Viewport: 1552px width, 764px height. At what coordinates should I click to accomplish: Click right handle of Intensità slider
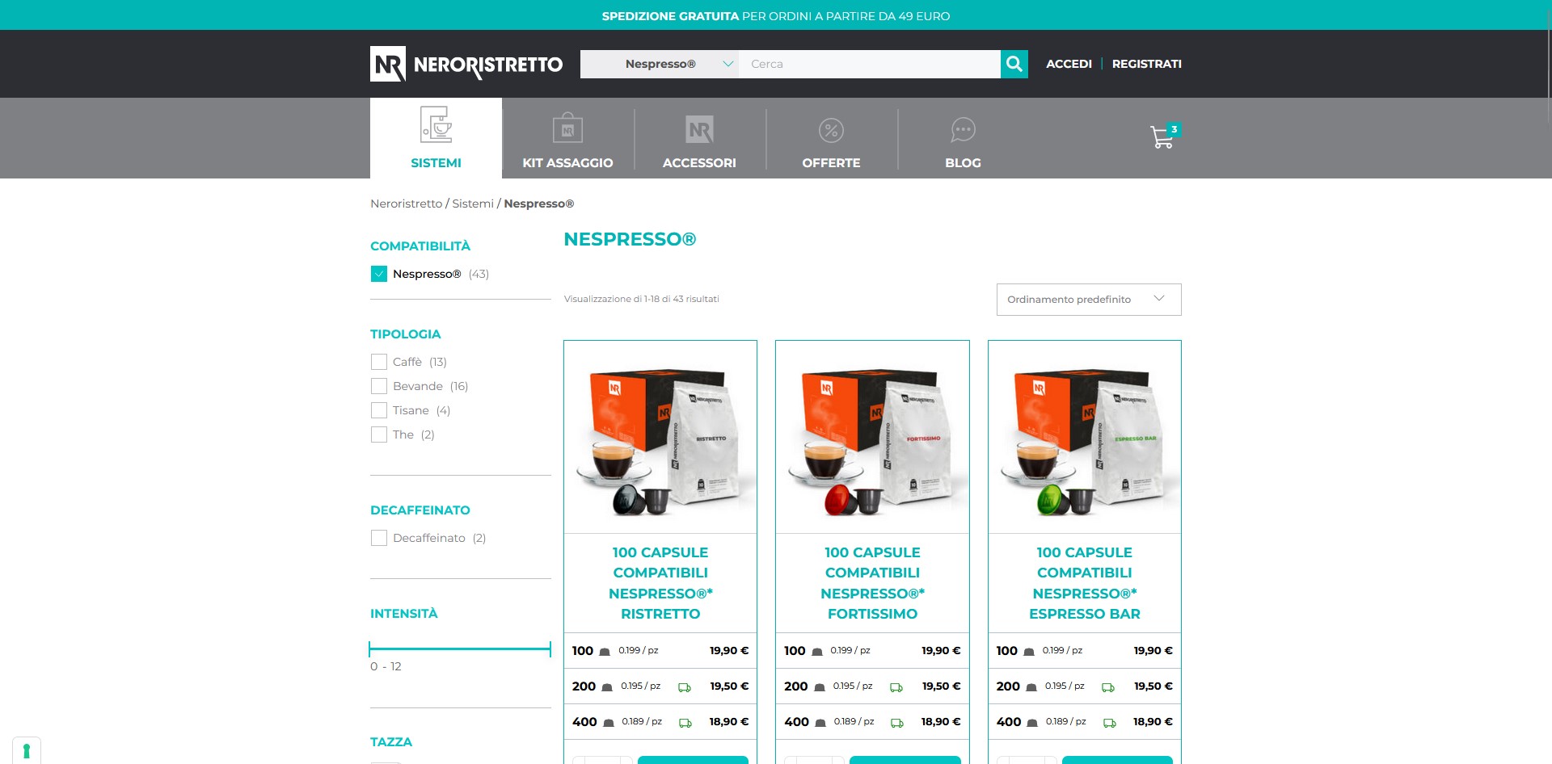[x=550, y=649]
